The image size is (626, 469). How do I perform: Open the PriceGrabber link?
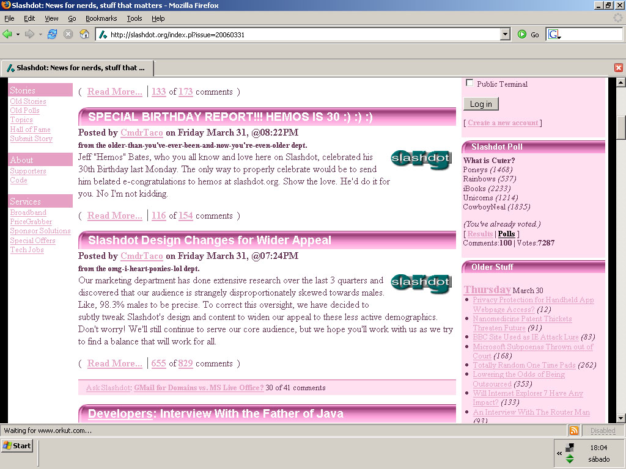pos(31,221)
